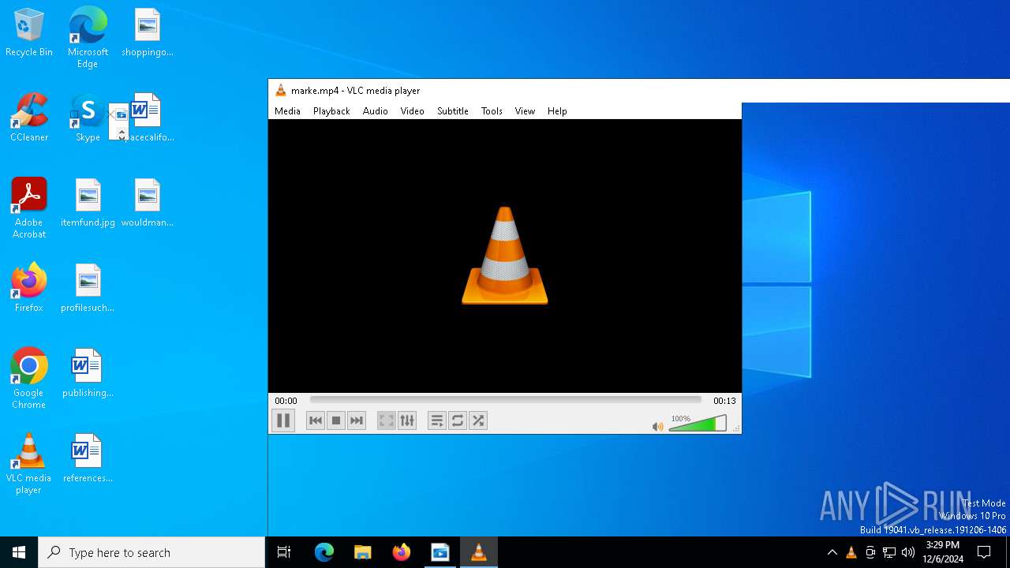Open network status tray icon
The image size is (1010, 568).
tap(889, 552)
